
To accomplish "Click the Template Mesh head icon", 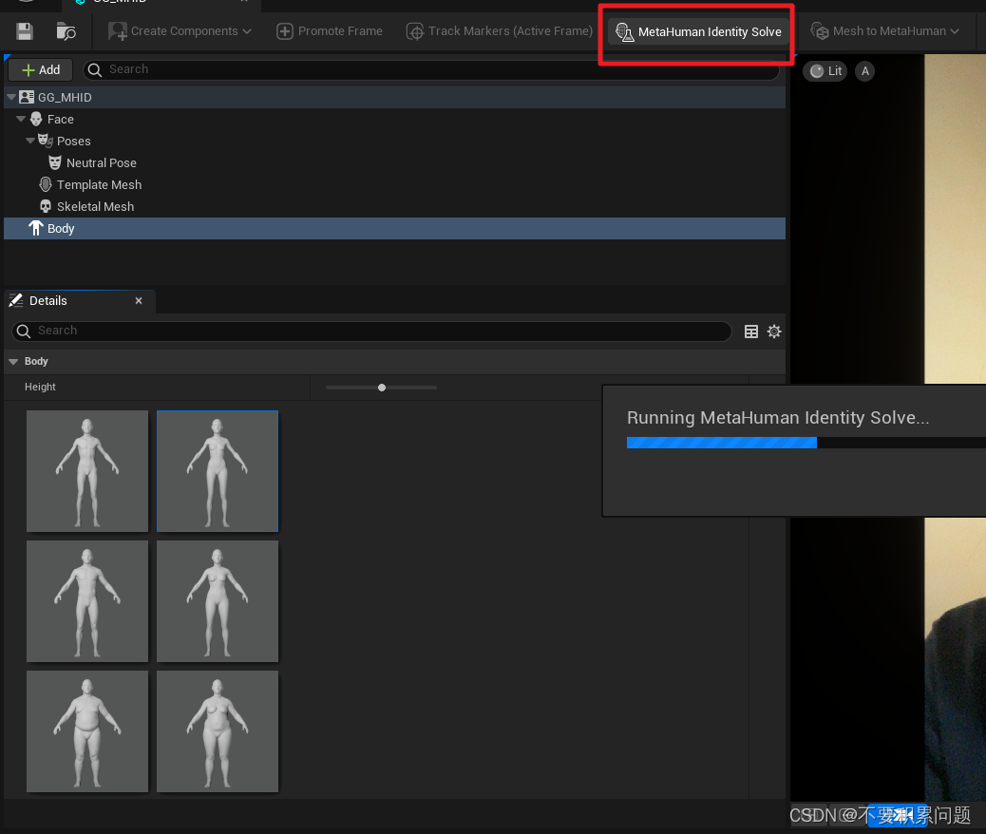I will (x=46, y=184).
